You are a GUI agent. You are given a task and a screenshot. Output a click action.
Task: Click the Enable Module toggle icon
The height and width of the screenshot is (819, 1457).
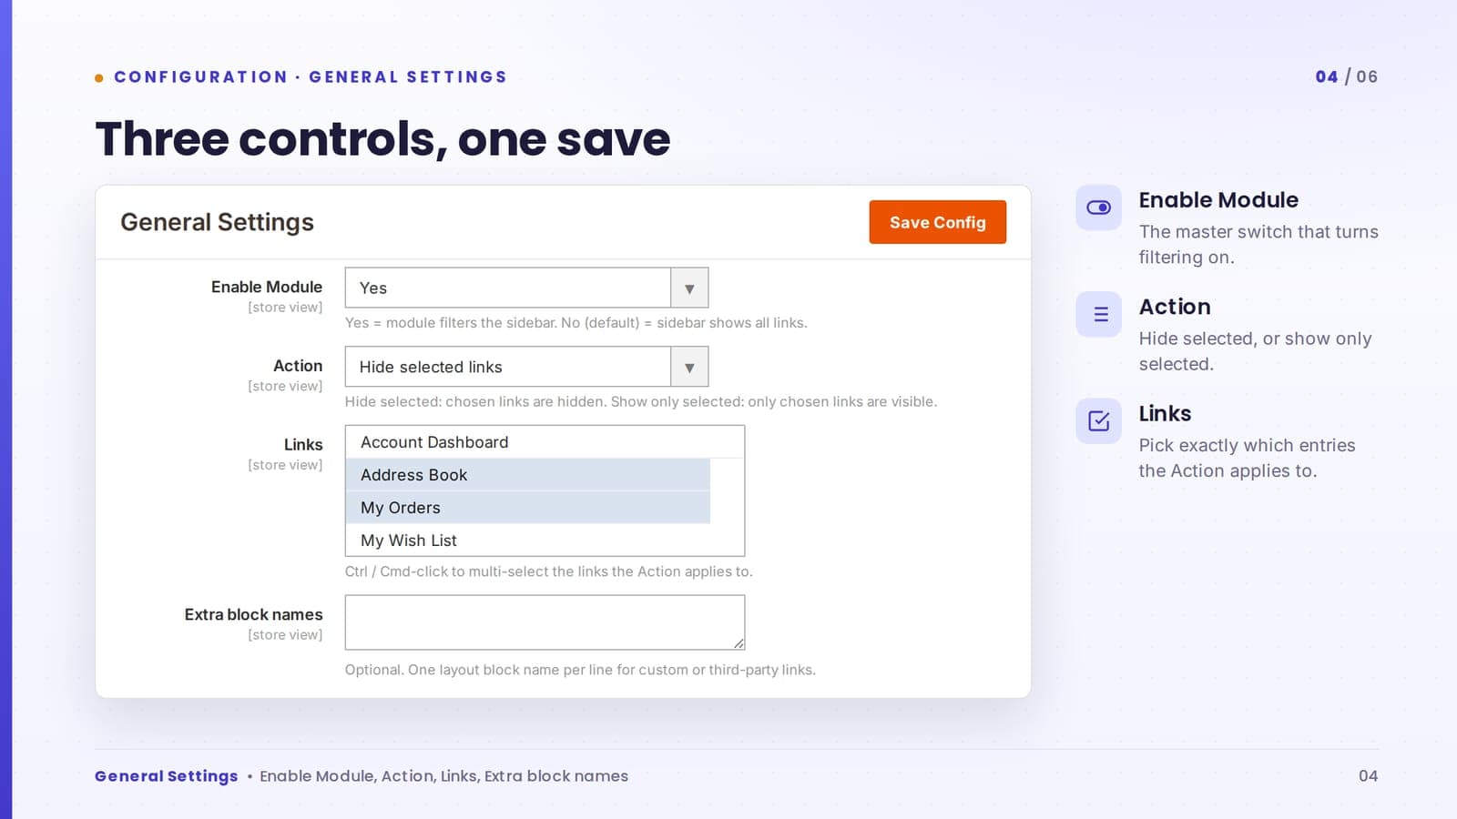pos(1098,207)
